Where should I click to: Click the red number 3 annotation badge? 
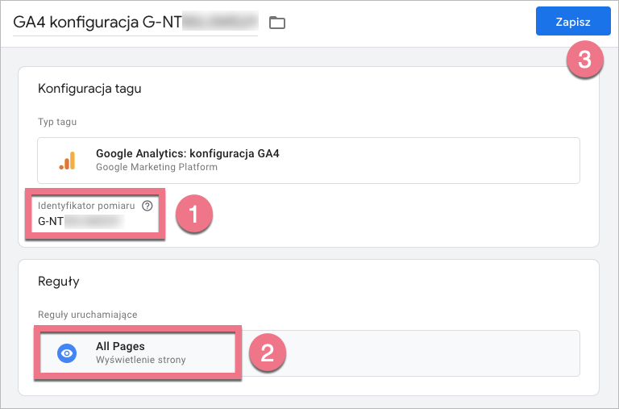click(584, 60)
